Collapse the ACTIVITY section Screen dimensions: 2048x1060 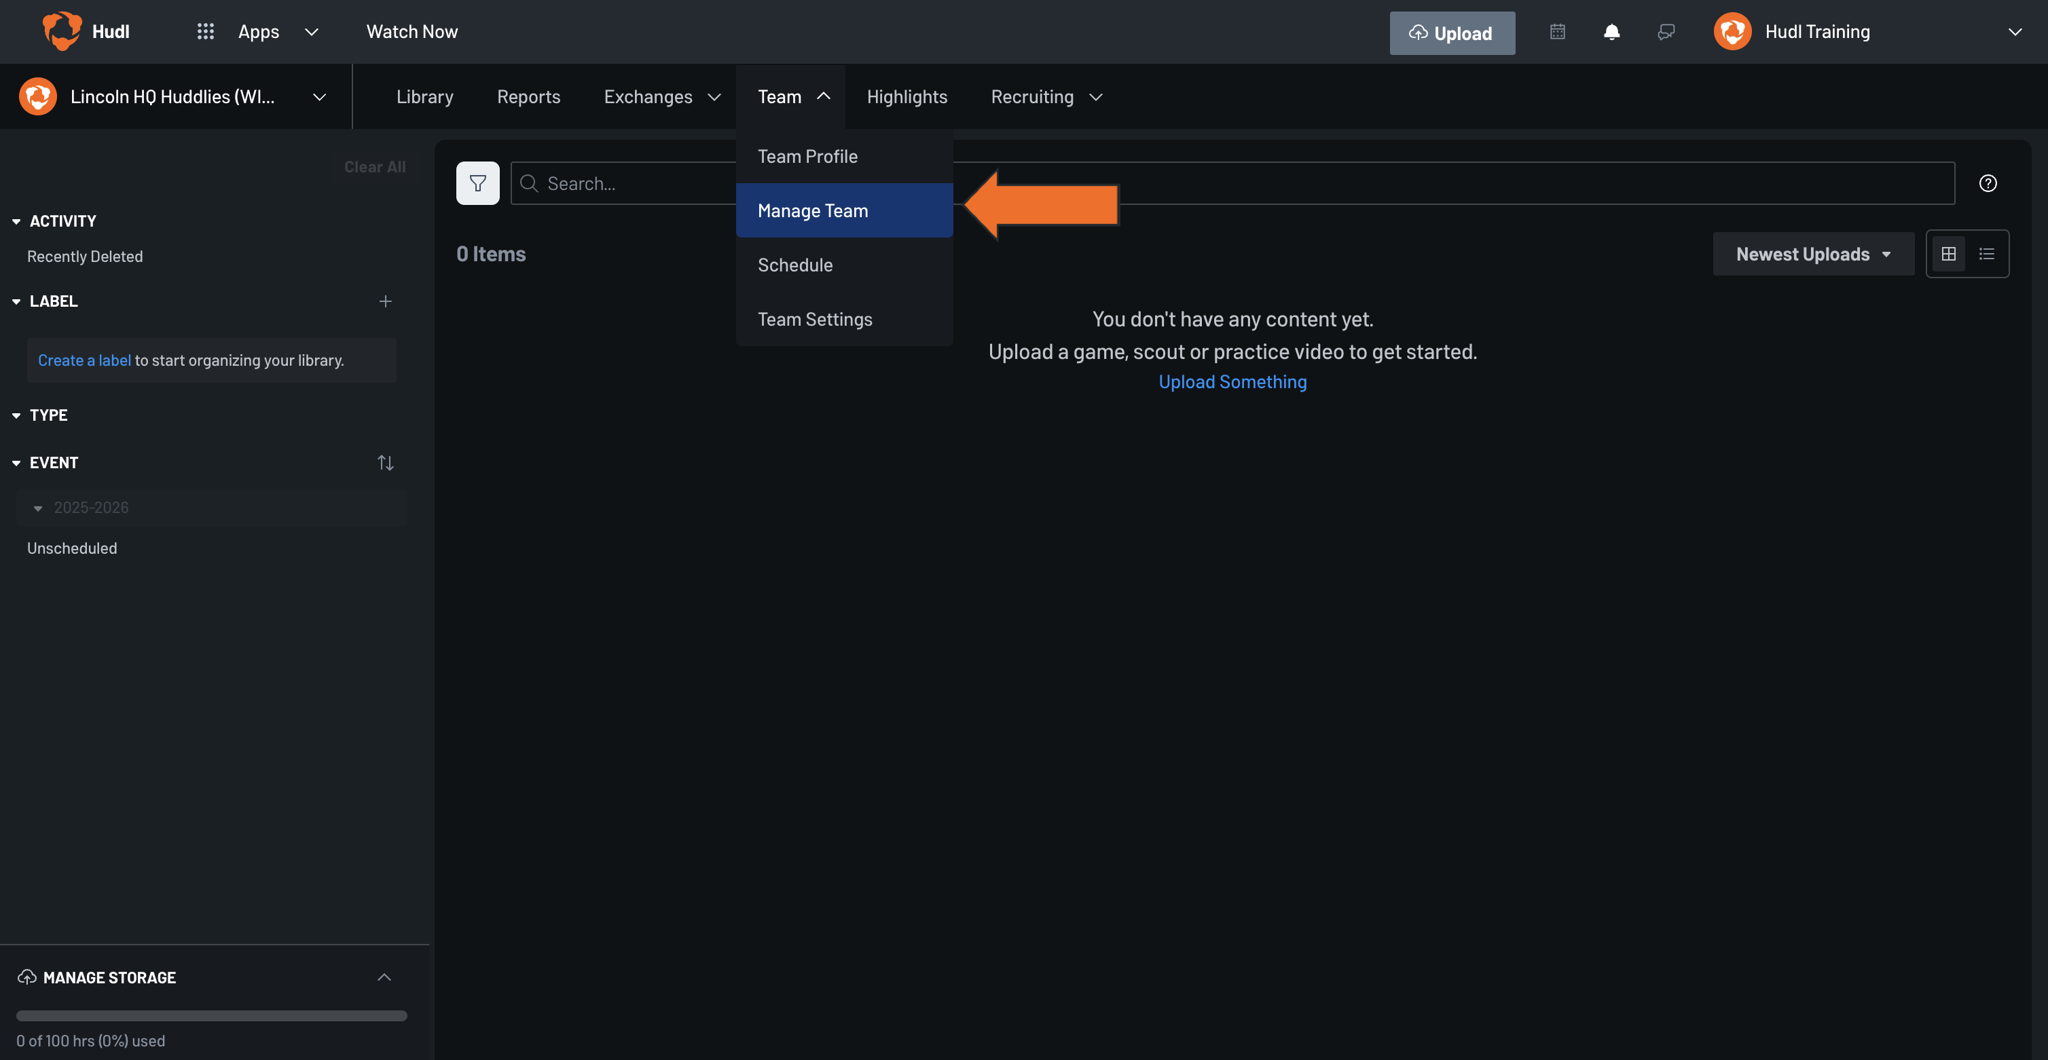[x=16, y=221]
